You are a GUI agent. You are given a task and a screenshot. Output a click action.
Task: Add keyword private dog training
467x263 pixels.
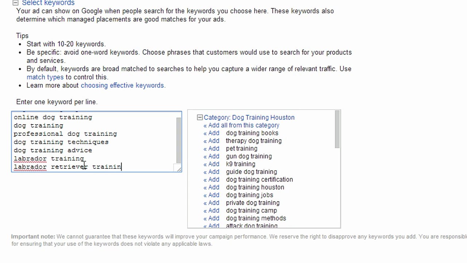coord(211,203)
